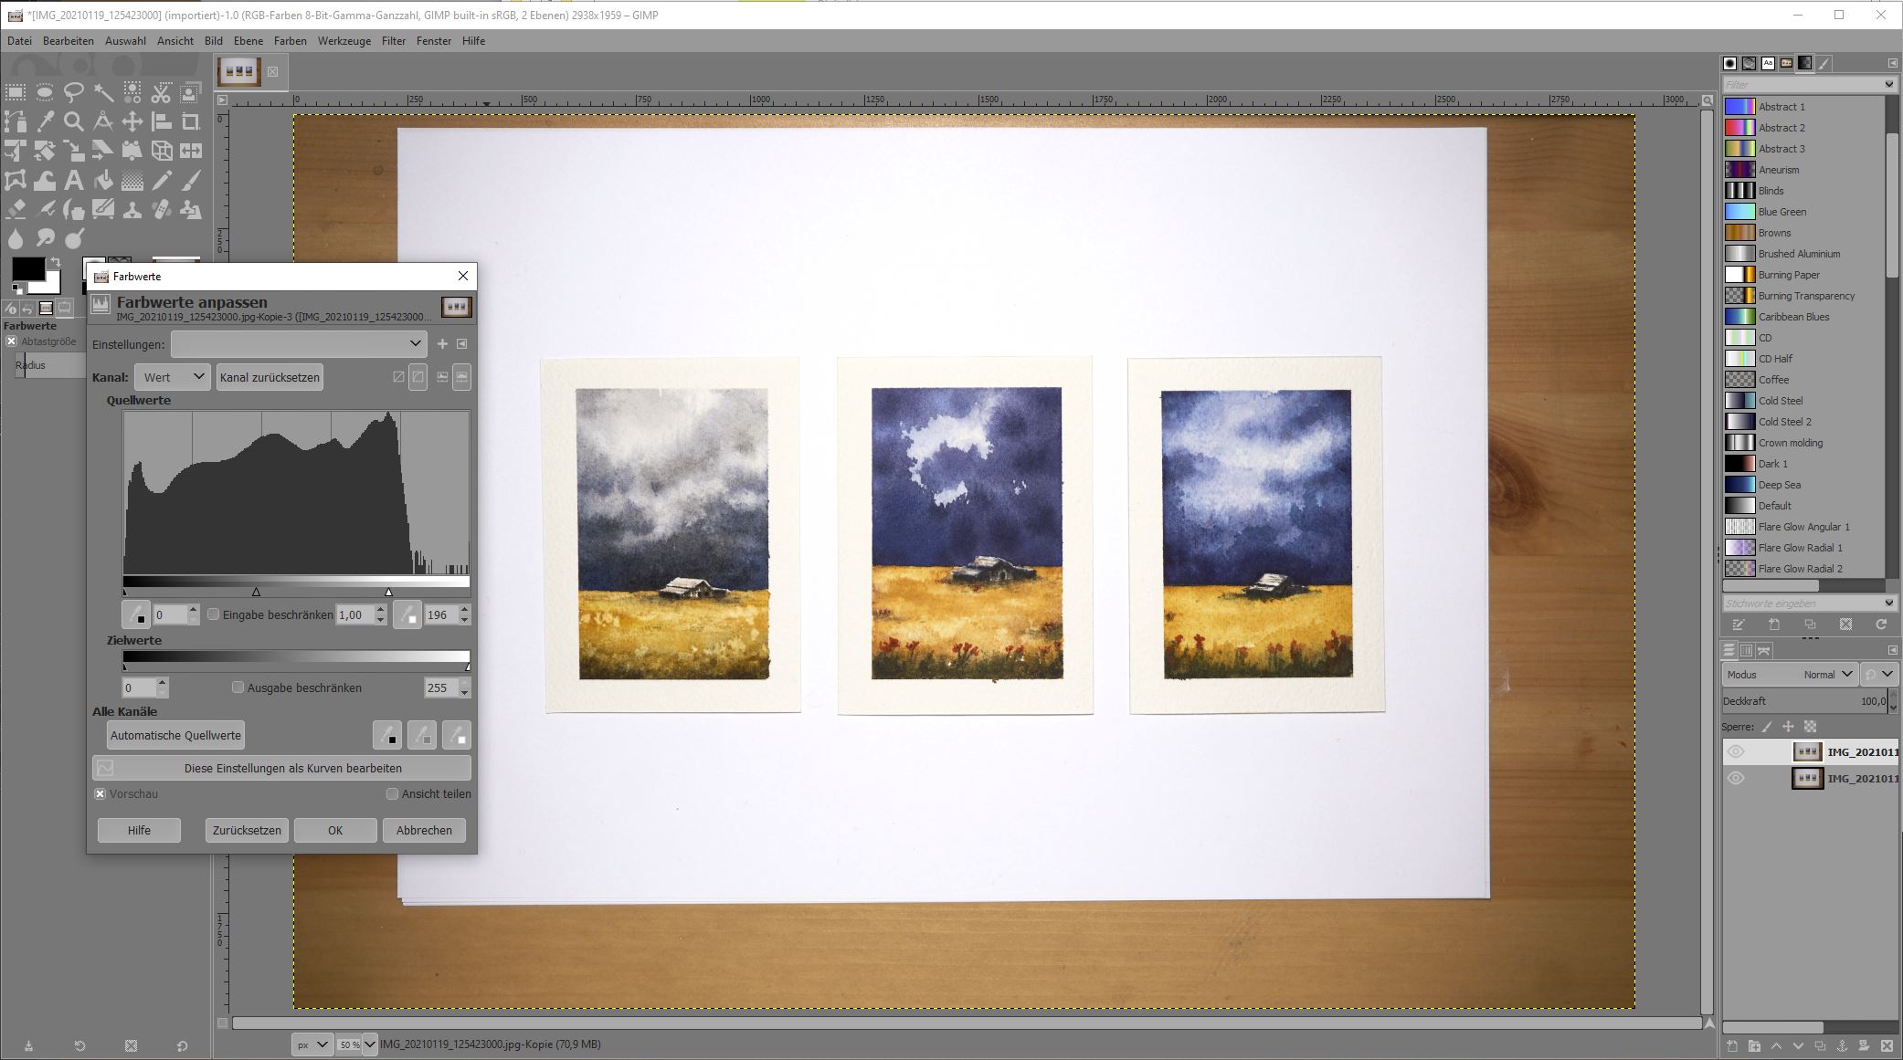Open the Ebene menu
The height and width of the screenshot is (1060, 1903).
(248, 41)
